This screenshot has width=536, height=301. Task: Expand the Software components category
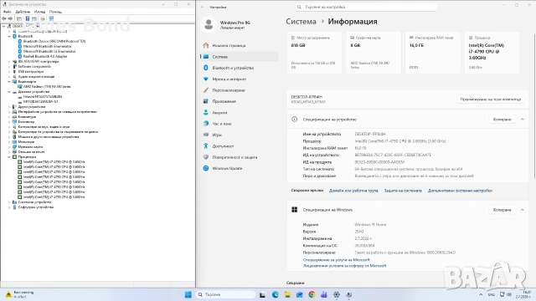[x=9, y=67]
